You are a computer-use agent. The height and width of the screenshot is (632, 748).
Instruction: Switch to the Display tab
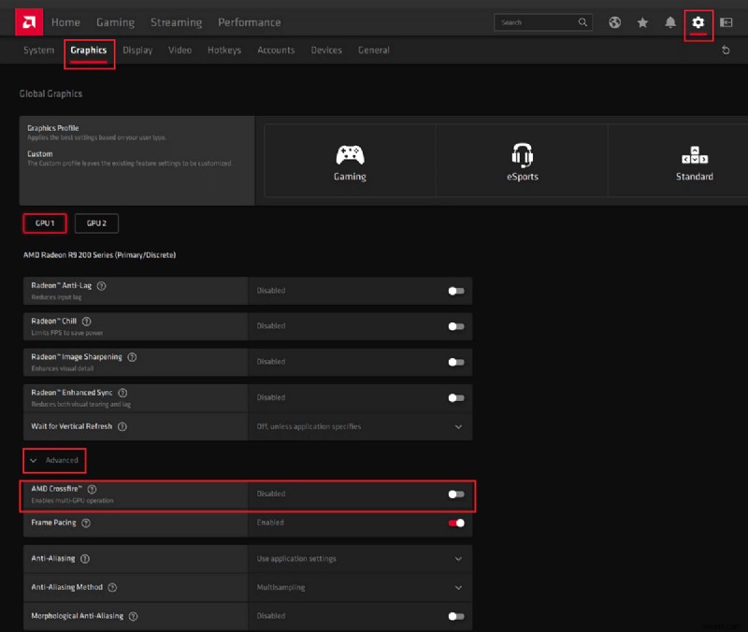coord(137,50)
